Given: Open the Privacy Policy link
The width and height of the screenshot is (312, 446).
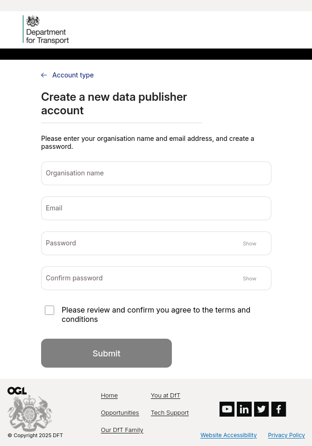Looking at the screenshot, I should [286, 435].
